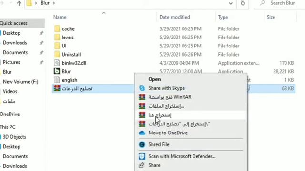Select the binkw32.dll file icon
Viewport: 305px width, 171px height.
57,63
